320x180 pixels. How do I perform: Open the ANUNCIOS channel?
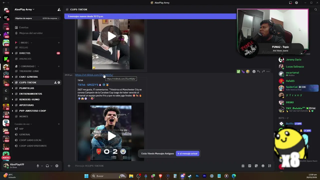point(37,59)
